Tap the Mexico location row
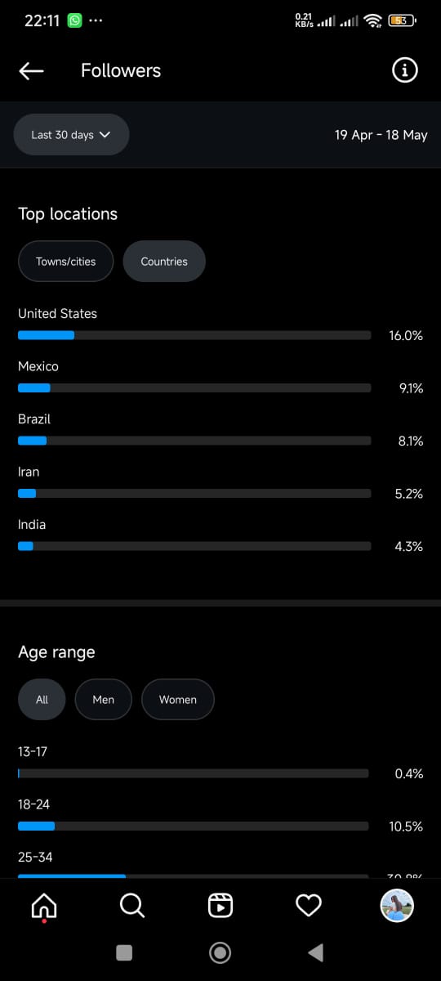The image size is (441, 981). click(220, 378)
